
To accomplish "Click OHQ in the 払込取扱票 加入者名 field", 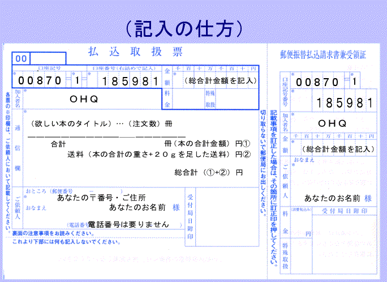I will [84, 99].
